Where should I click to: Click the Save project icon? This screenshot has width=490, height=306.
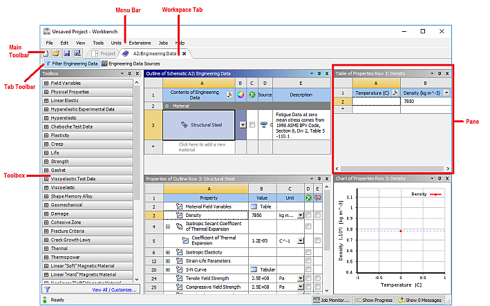click(x=67, y=53)
